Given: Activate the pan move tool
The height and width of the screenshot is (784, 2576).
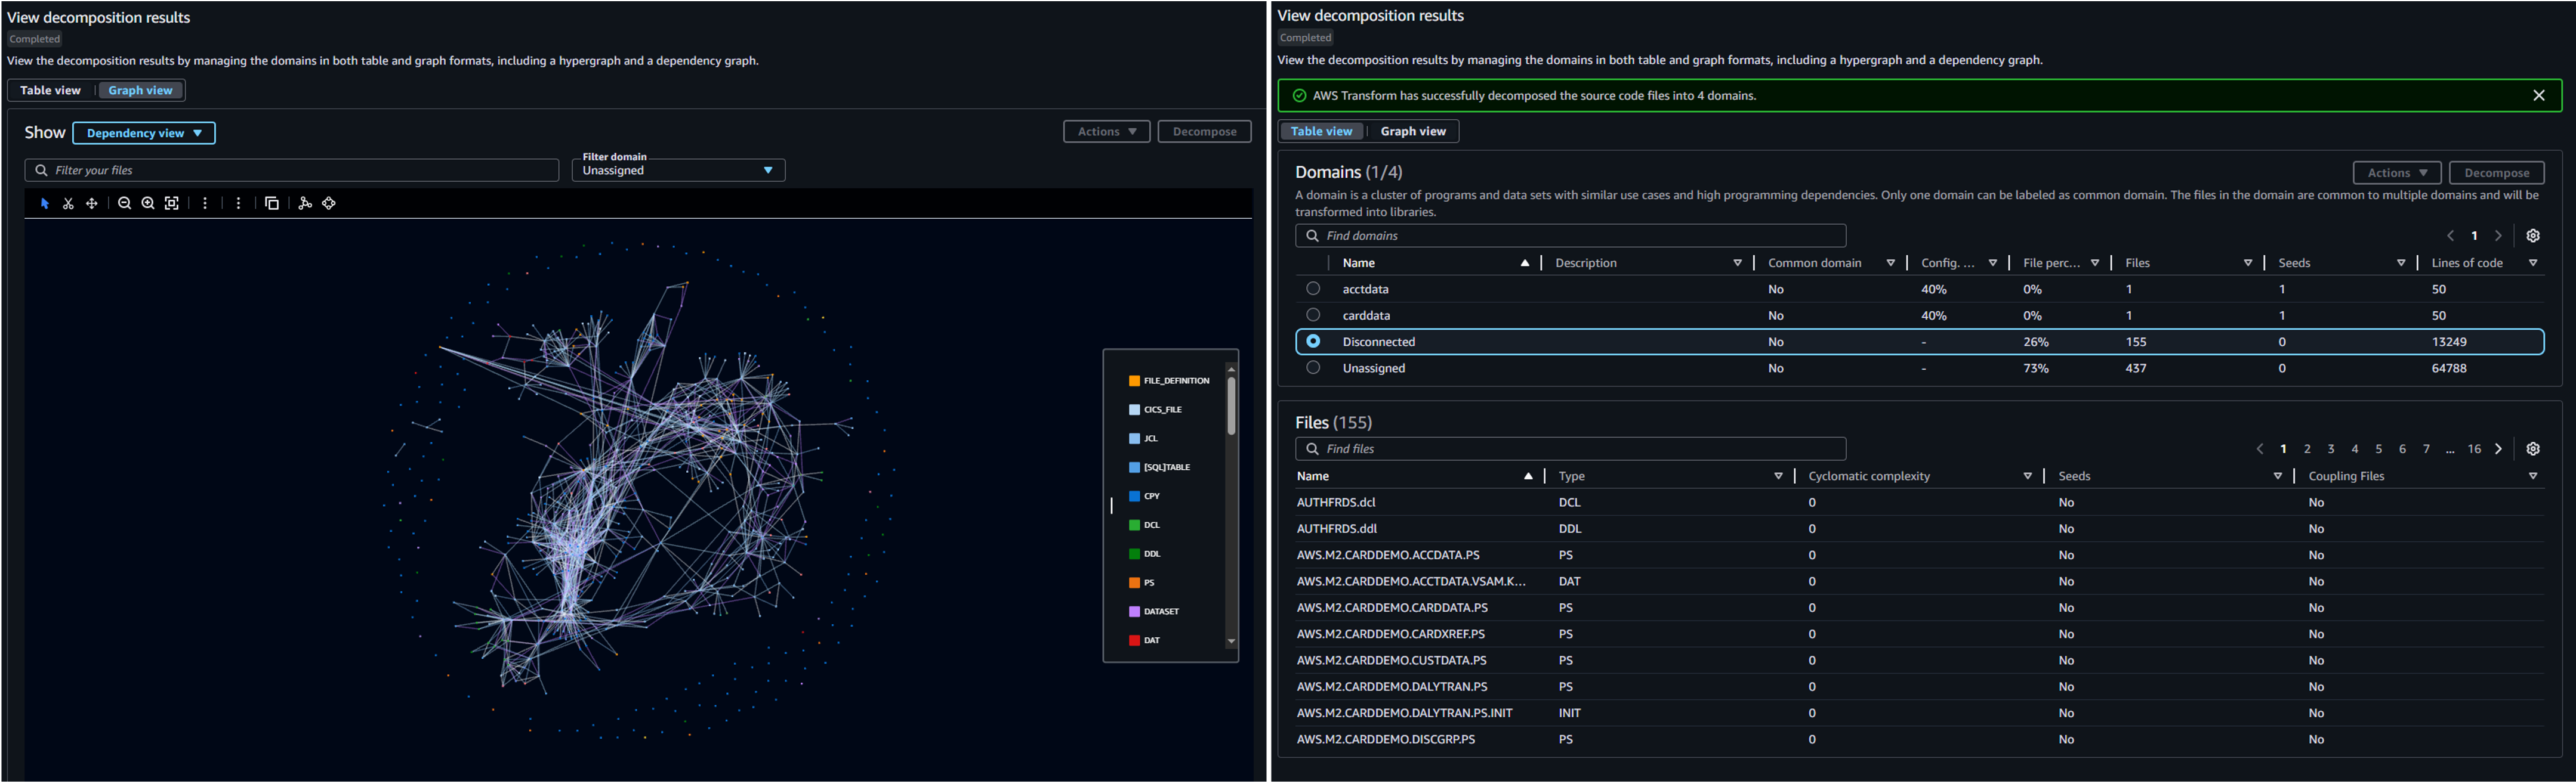Looking at the screenshot, I should (x=91, y=203).
